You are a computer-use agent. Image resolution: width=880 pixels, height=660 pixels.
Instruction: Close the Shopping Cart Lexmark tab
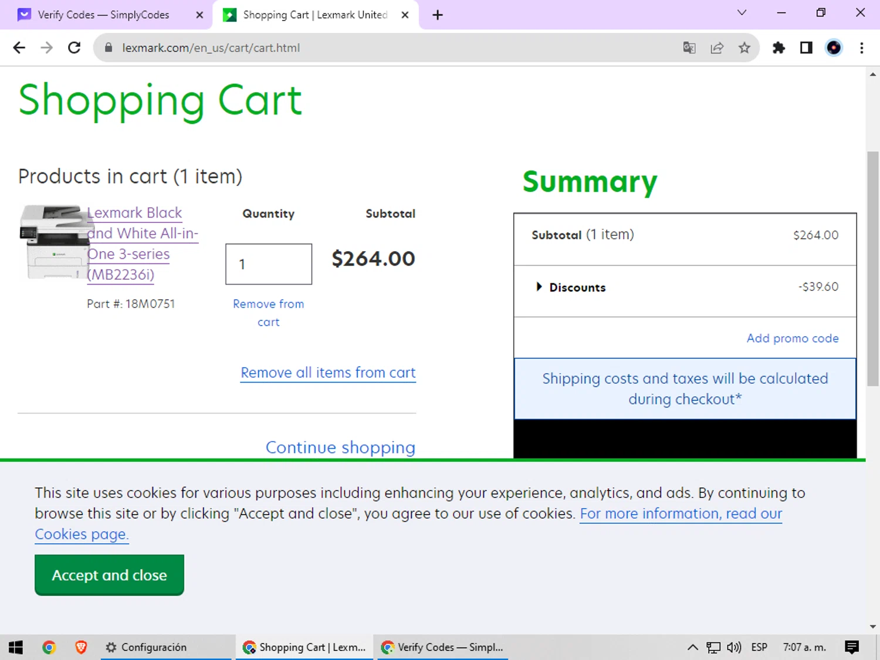pyautogui.click(x=405, y=15)
